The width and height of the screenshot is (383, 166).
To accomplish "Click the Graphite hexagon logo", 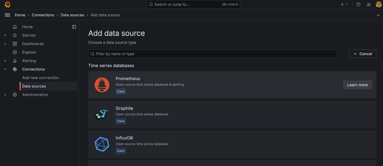I will pyautogui.click(x=102, y=115).
